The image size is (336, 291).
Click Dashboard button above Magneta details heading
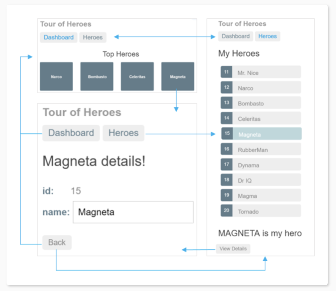(x=71, y=133)
